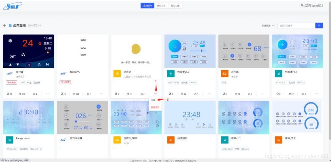Select 克隆 from the popup menu
Viewport: 331px width, 162px height.
(x=153, y=101)
